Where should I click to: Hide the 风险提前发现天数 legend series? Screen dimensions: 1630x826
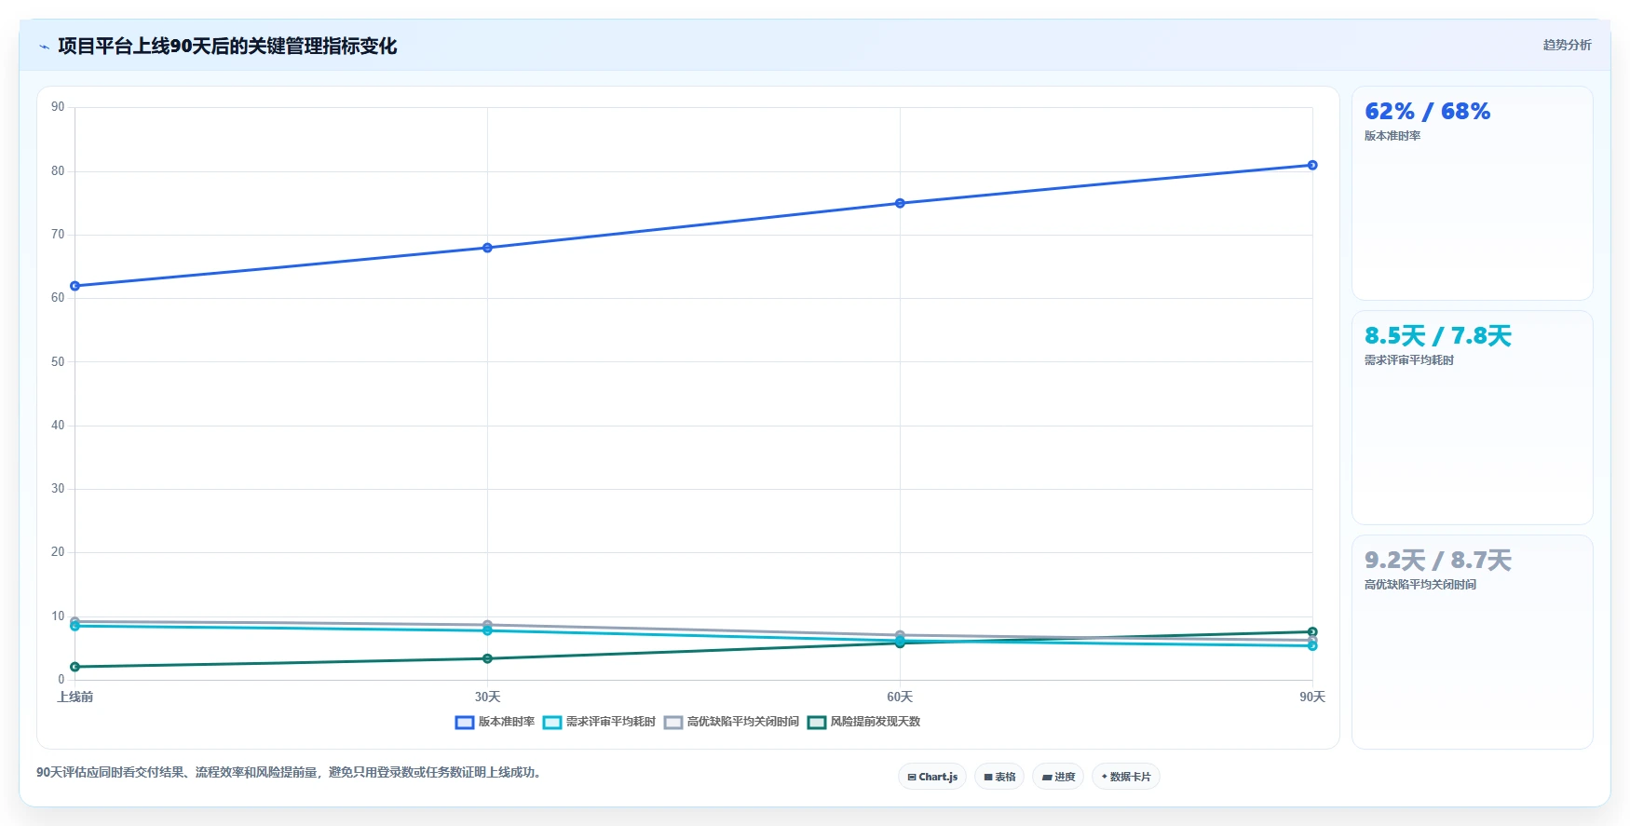(863, 722)
